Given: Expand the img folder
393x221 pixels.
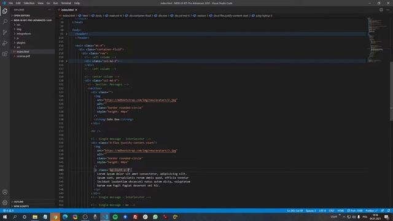Looking at the screenshot, I should (19, 29).
